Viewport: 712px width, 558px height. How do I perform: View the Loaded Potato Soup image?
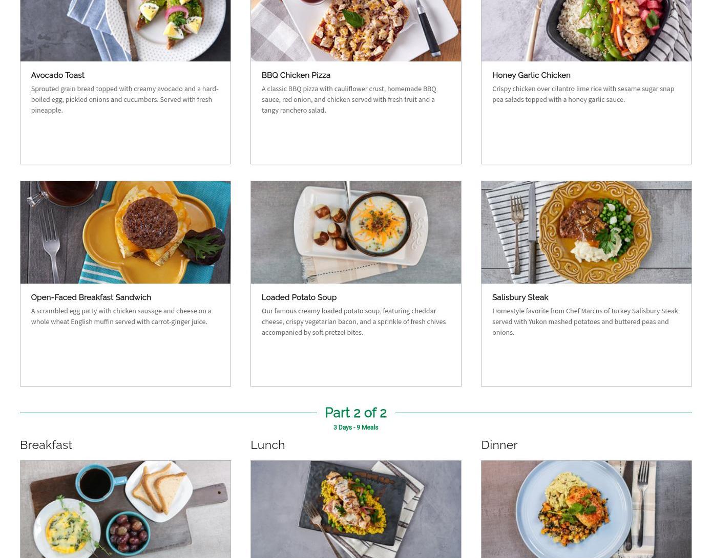[x=356, y=232]
